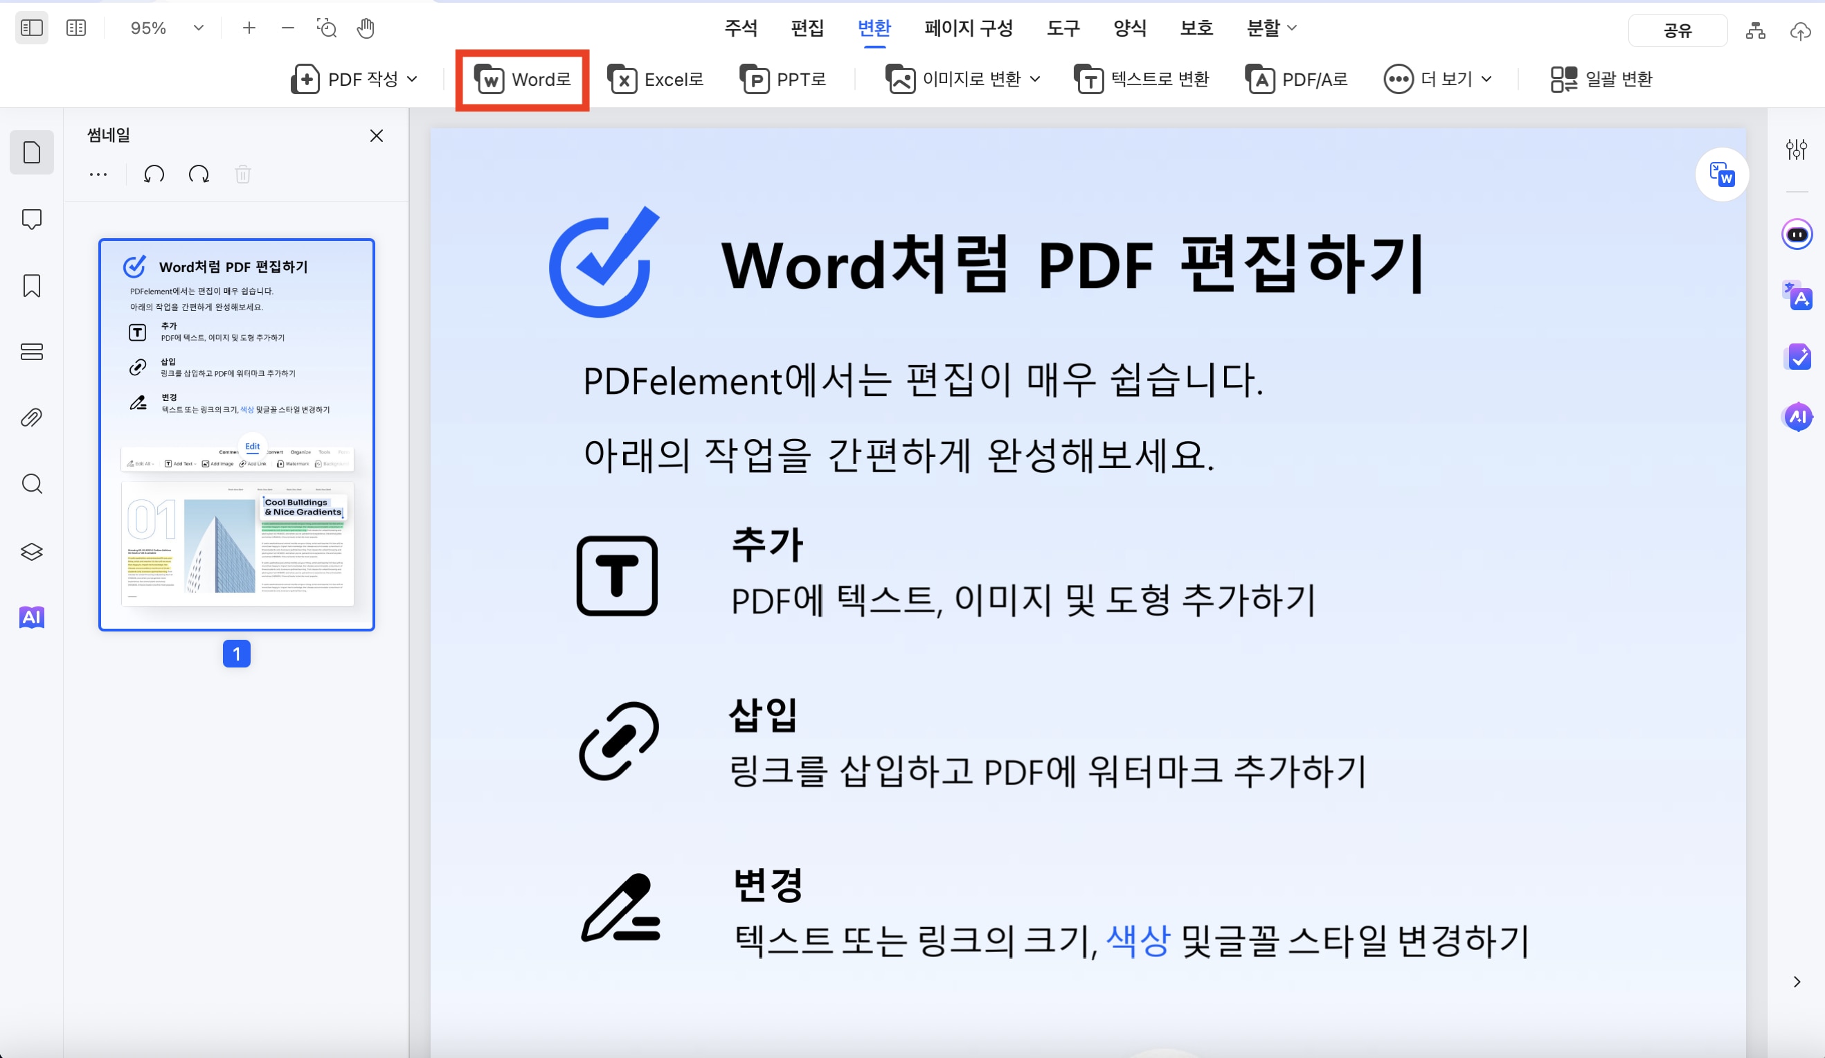Rotate page counterclockwise in thumbnail panel
Screen dimensions: 1825x1058
(154, 174)
